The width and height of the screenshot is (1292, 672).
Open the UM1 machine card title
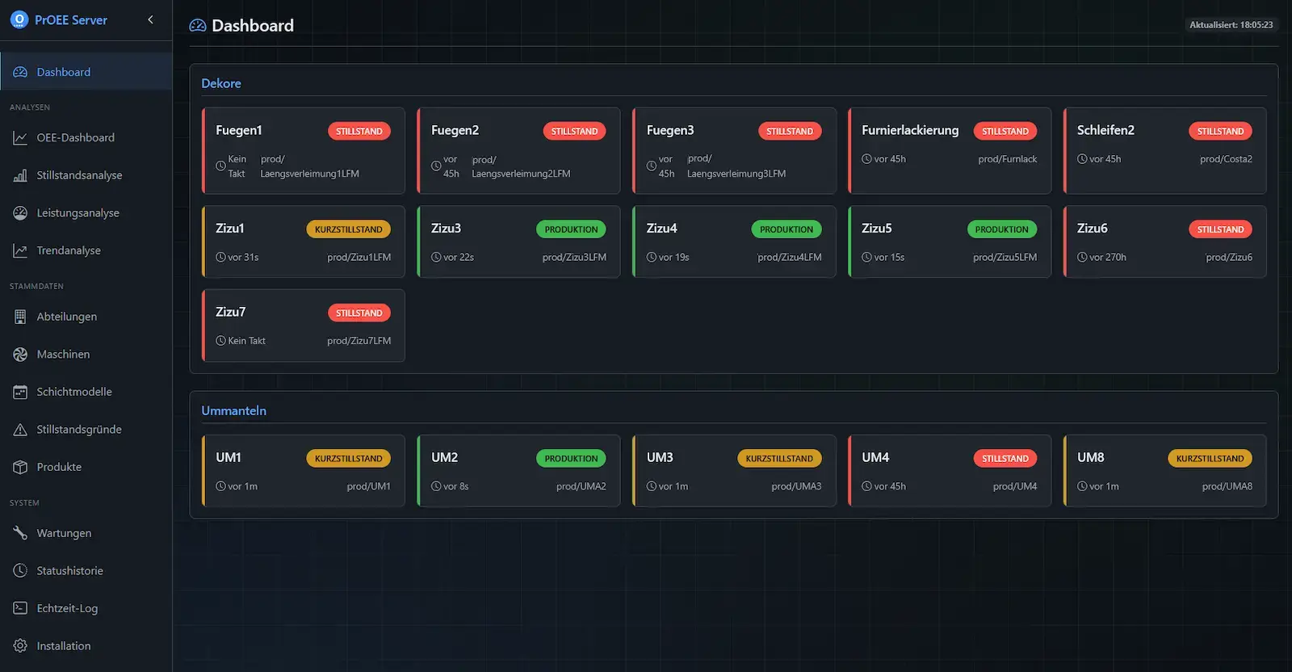tap(229, 457)
